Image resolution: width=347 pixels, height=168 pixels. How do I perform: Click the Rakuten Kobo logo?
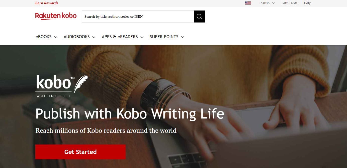(56, 16)
